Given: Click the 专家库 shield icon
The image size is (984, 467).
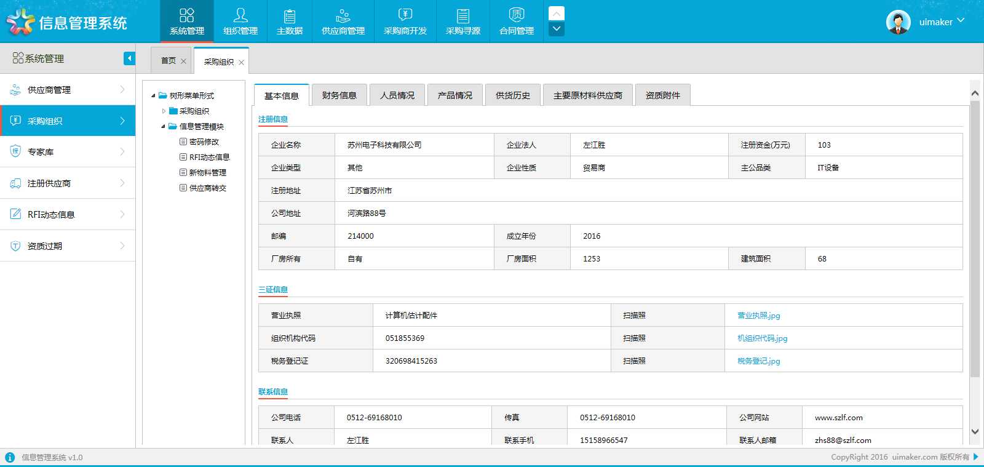Looking at the screenshot, I should 15,151.
